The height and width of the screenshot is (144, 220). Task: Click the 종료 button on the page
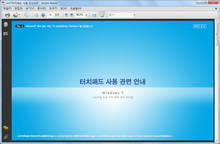tap(203, 26)
